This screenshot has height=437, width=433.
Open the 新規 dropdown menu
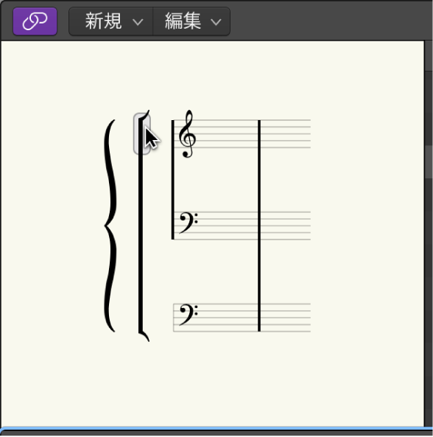110,21
